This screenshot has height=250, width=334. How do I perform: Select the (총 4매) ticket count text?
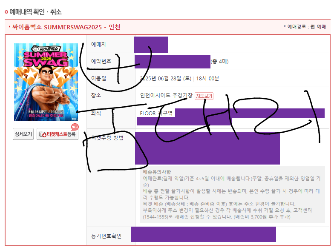pos(219,61)
